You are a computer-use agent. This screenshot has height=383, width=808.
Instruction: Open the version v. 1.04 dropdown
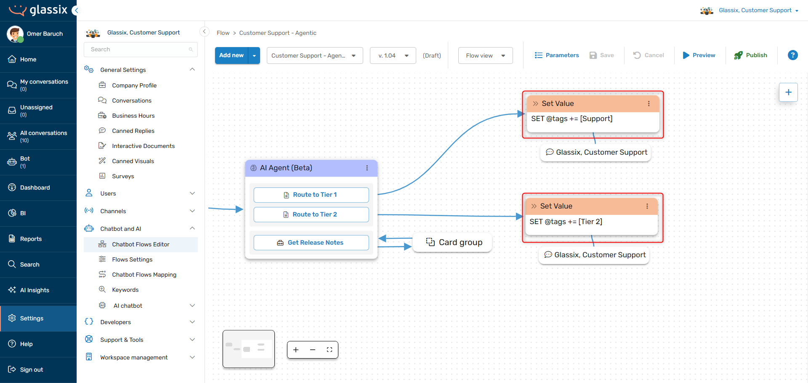(393, 55)
